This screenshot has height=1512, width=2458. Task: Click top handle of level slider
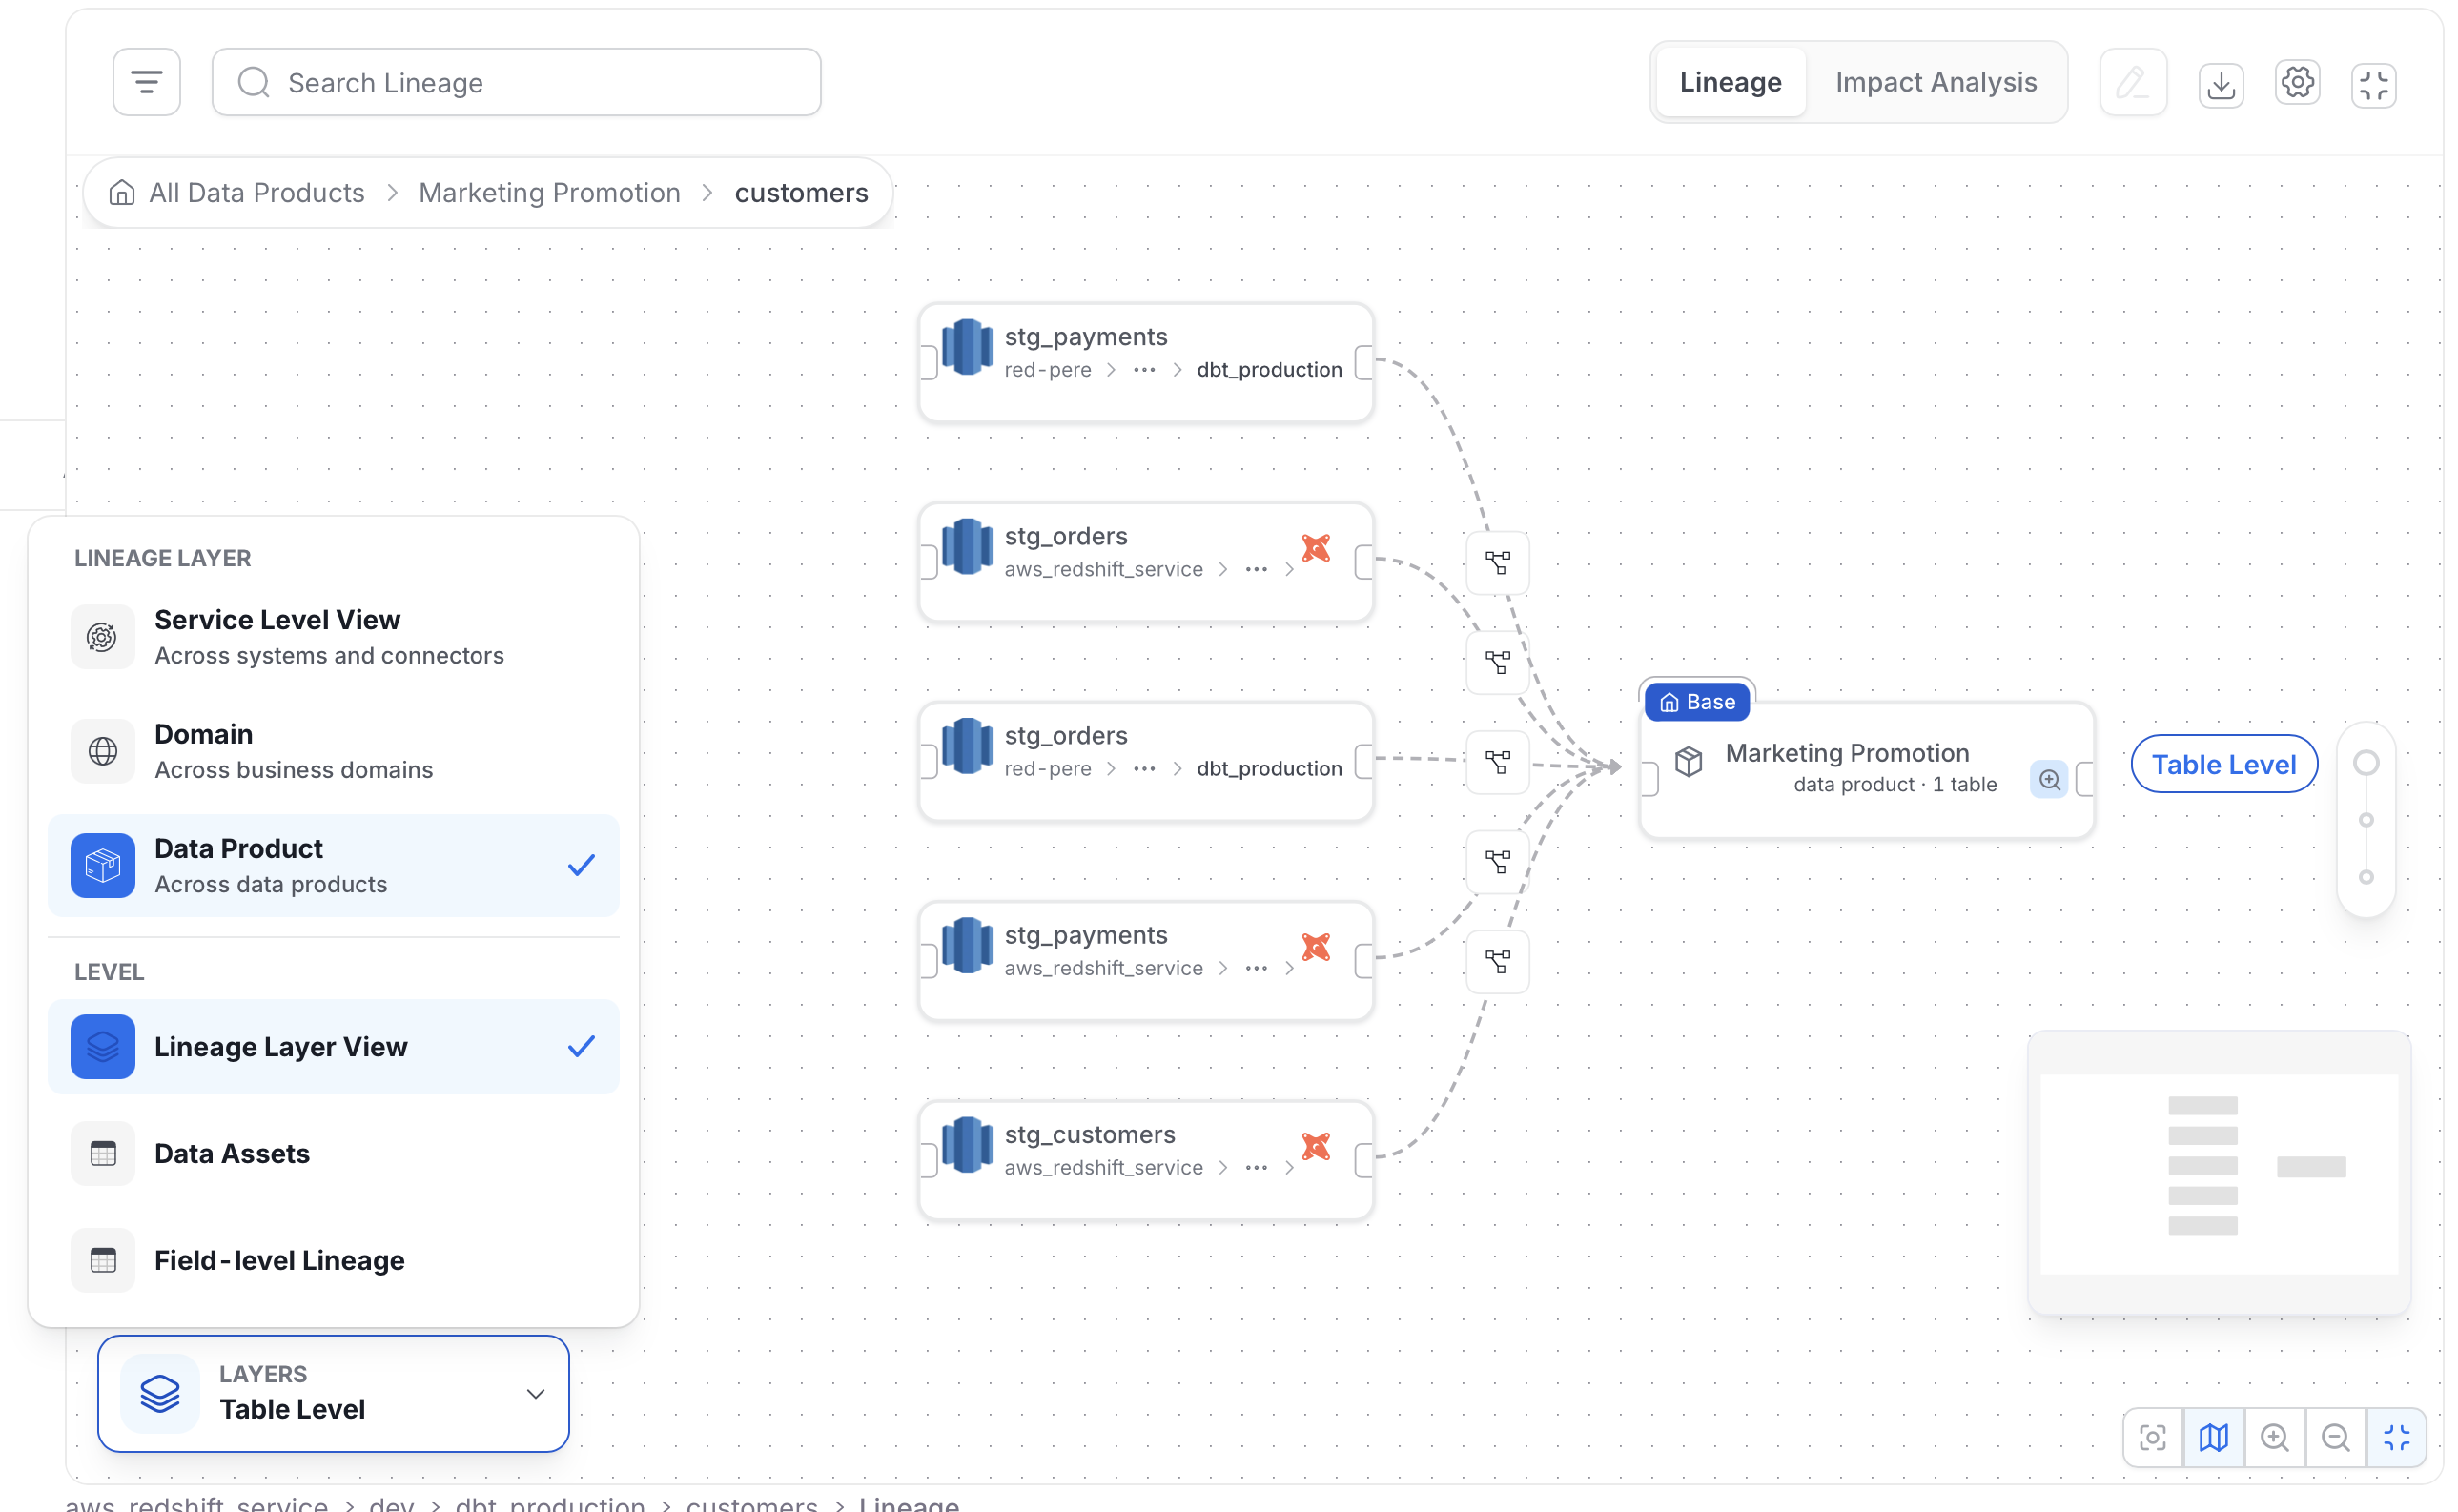click(2365, 763)
